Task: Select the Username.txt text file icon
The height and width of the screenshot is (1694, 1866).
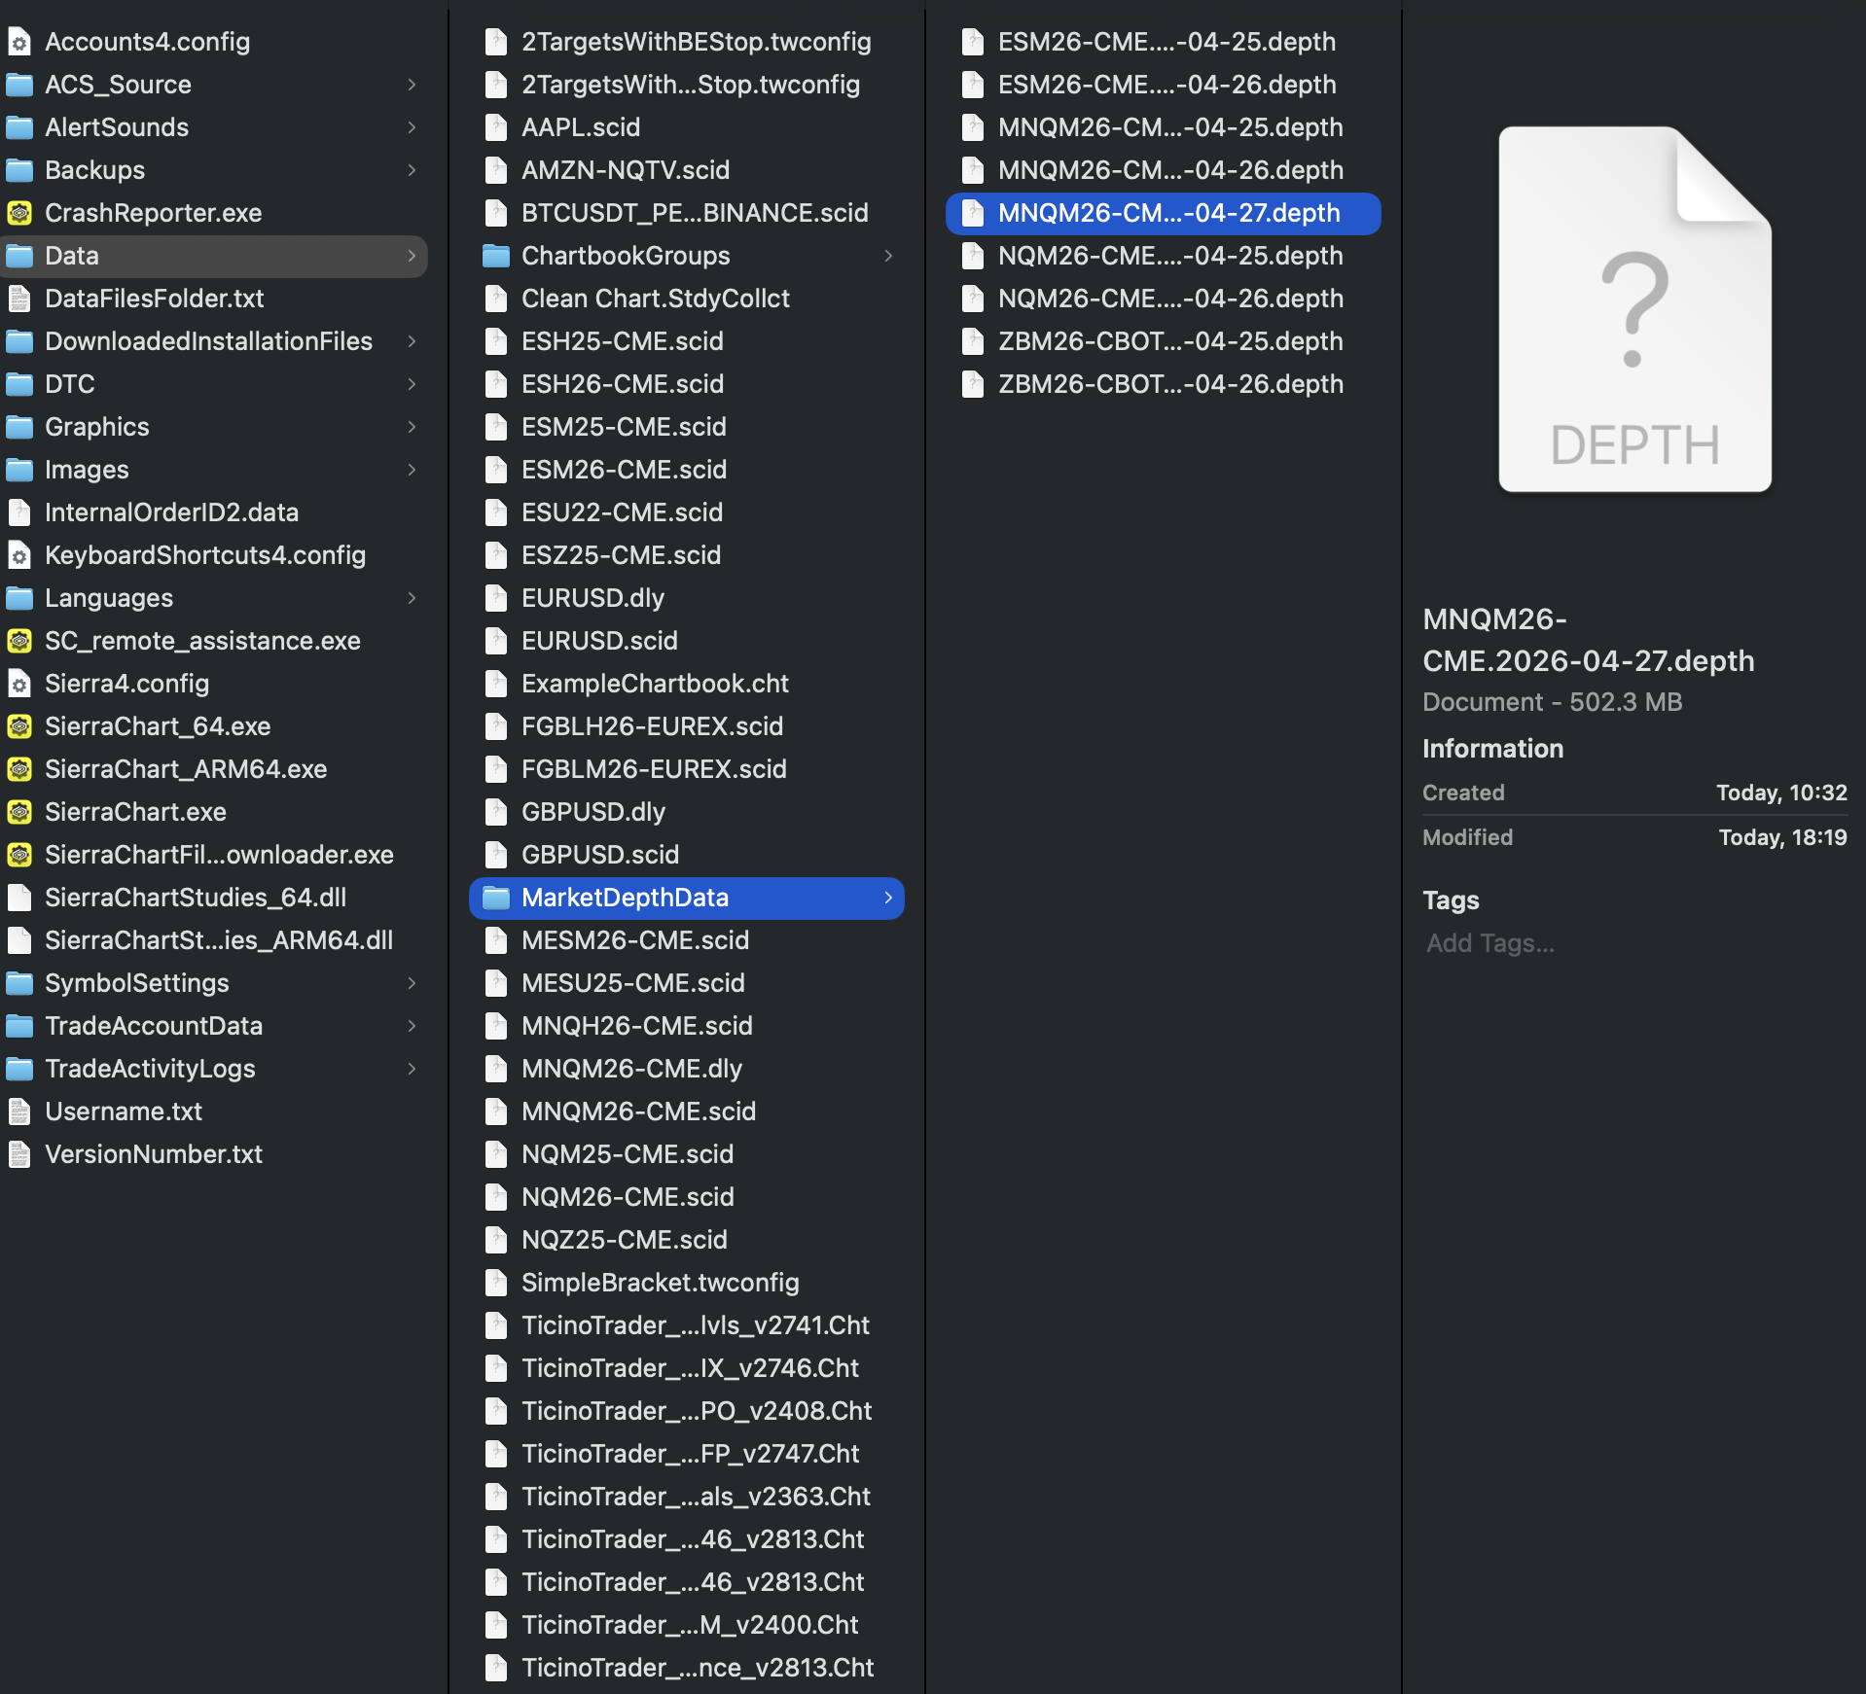Action: (x=19, y=1112)
